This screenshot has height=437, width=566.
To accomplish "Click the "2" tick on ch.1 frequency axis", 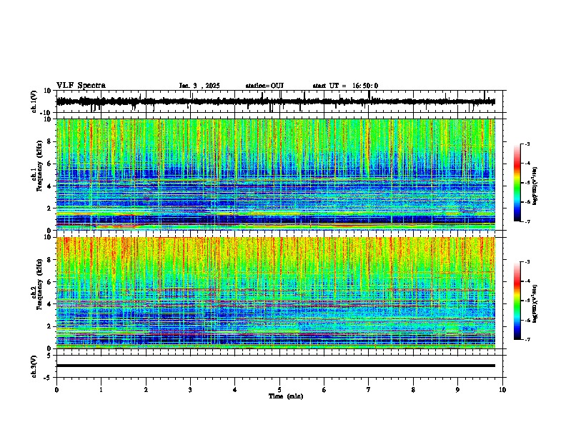I will 50,209.
